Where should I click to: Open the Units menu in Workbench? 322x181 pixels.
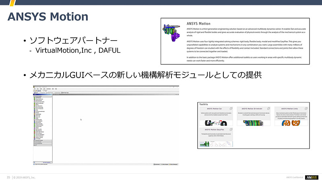(44, 89)
